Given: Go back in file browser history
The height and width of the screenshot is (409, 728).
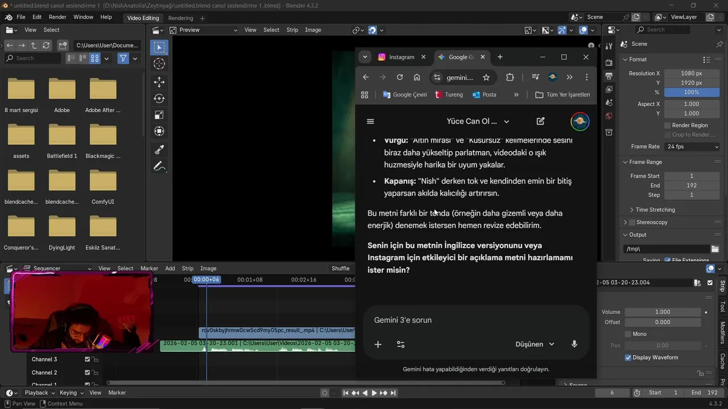Looking at the screenshot, I should (10, 45).
